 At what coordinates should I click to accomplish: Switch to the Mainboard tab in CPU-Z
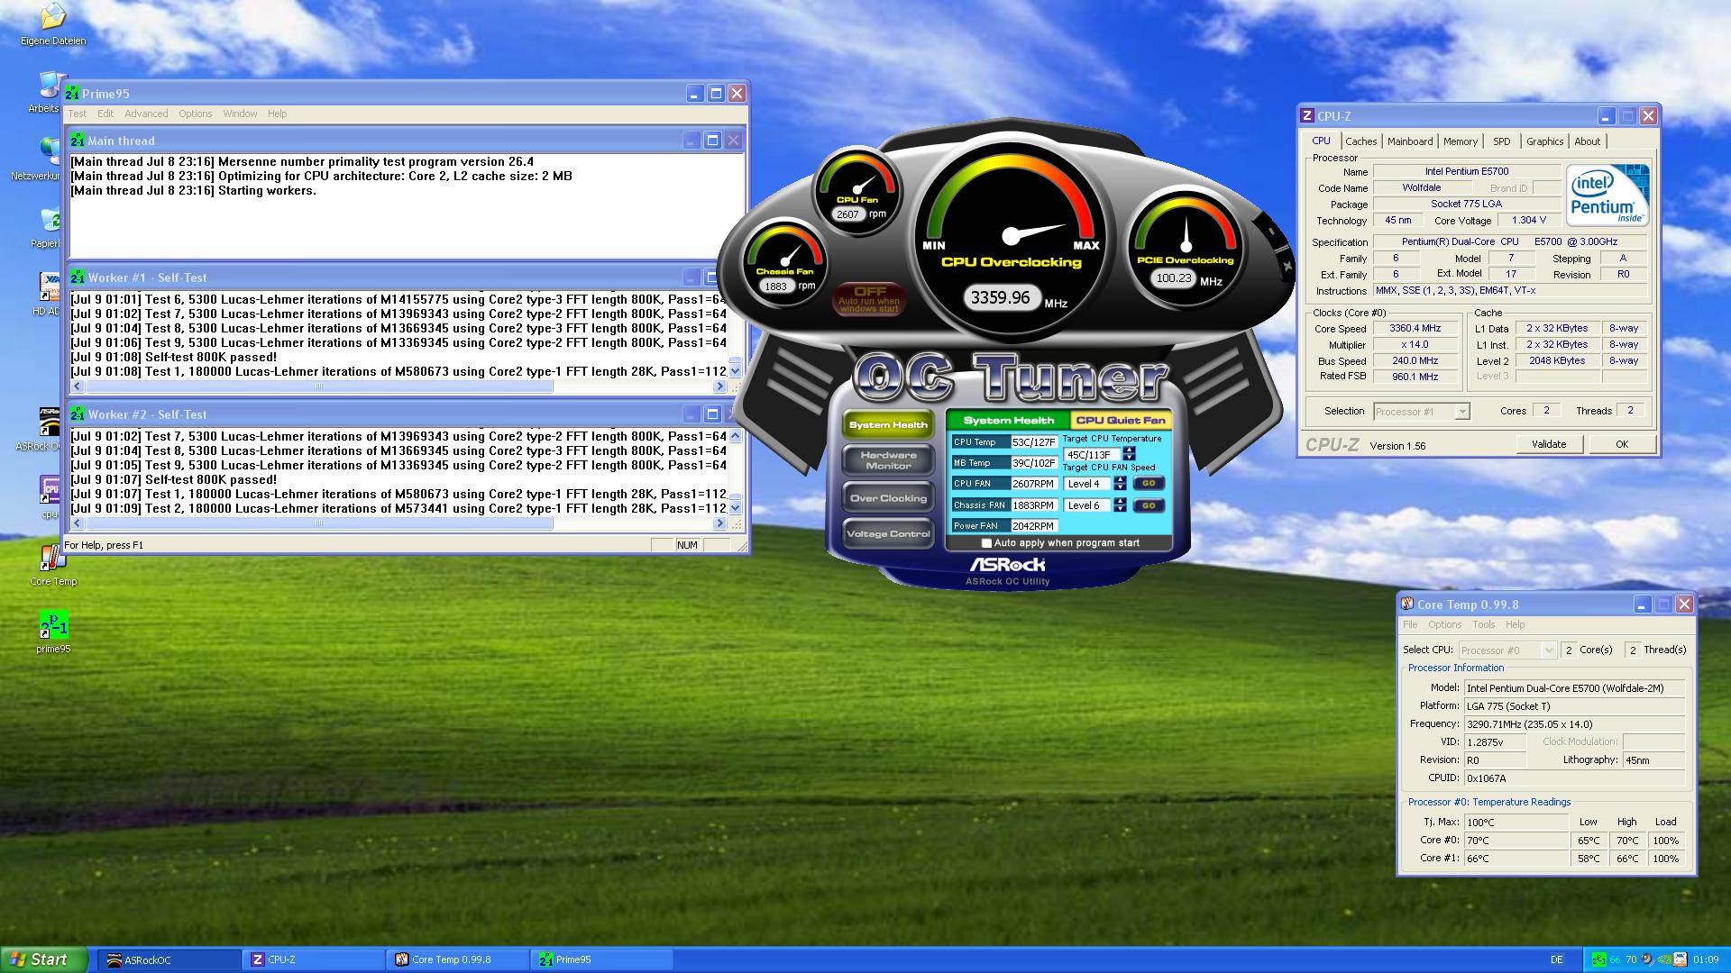[x=1410, y=141]
